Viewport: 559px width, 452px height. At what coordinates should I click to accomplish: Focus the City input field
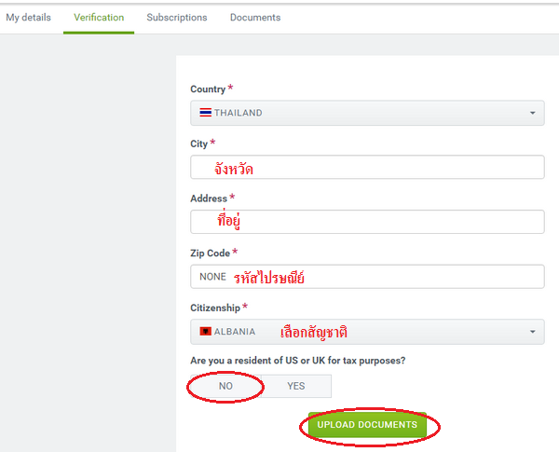[x=367, y=167]
